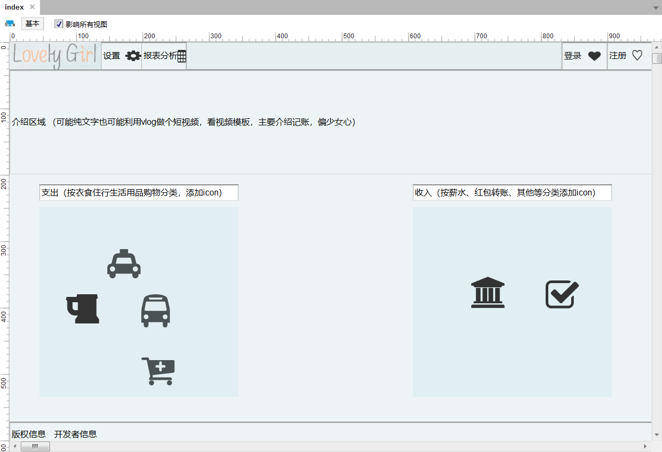Toggle the outline heart next to 注册
This screenshot has width=662, height=452.
tap(637, 55)
